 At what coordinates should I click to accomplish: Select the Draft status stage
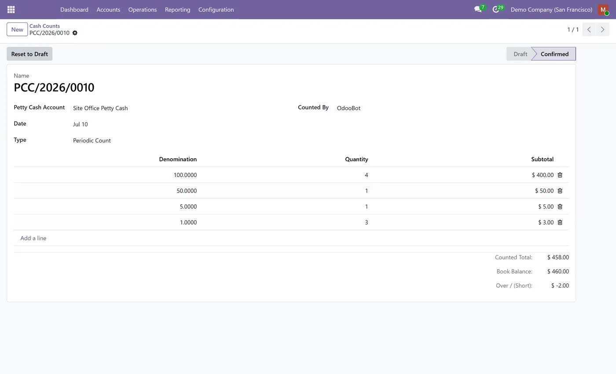pos(520,54)
